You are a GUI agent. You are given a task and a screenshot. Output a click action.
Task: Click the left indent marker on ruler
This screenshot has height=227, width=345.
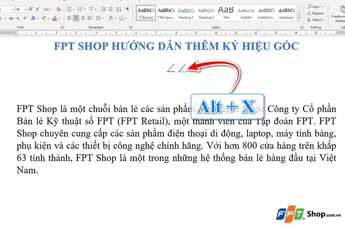tap(16, 33)
